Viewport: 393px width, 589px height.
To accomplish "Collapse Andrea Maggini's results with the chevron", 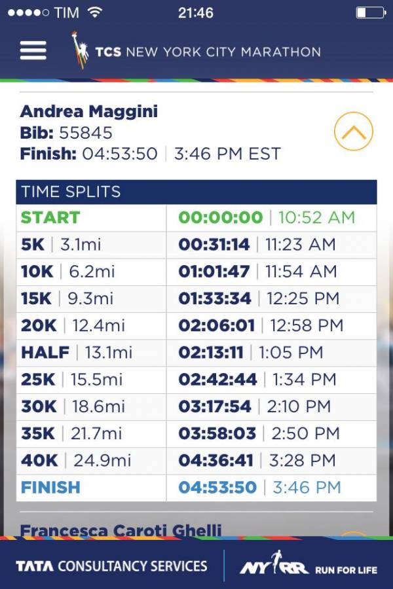I will click(354, 132).
